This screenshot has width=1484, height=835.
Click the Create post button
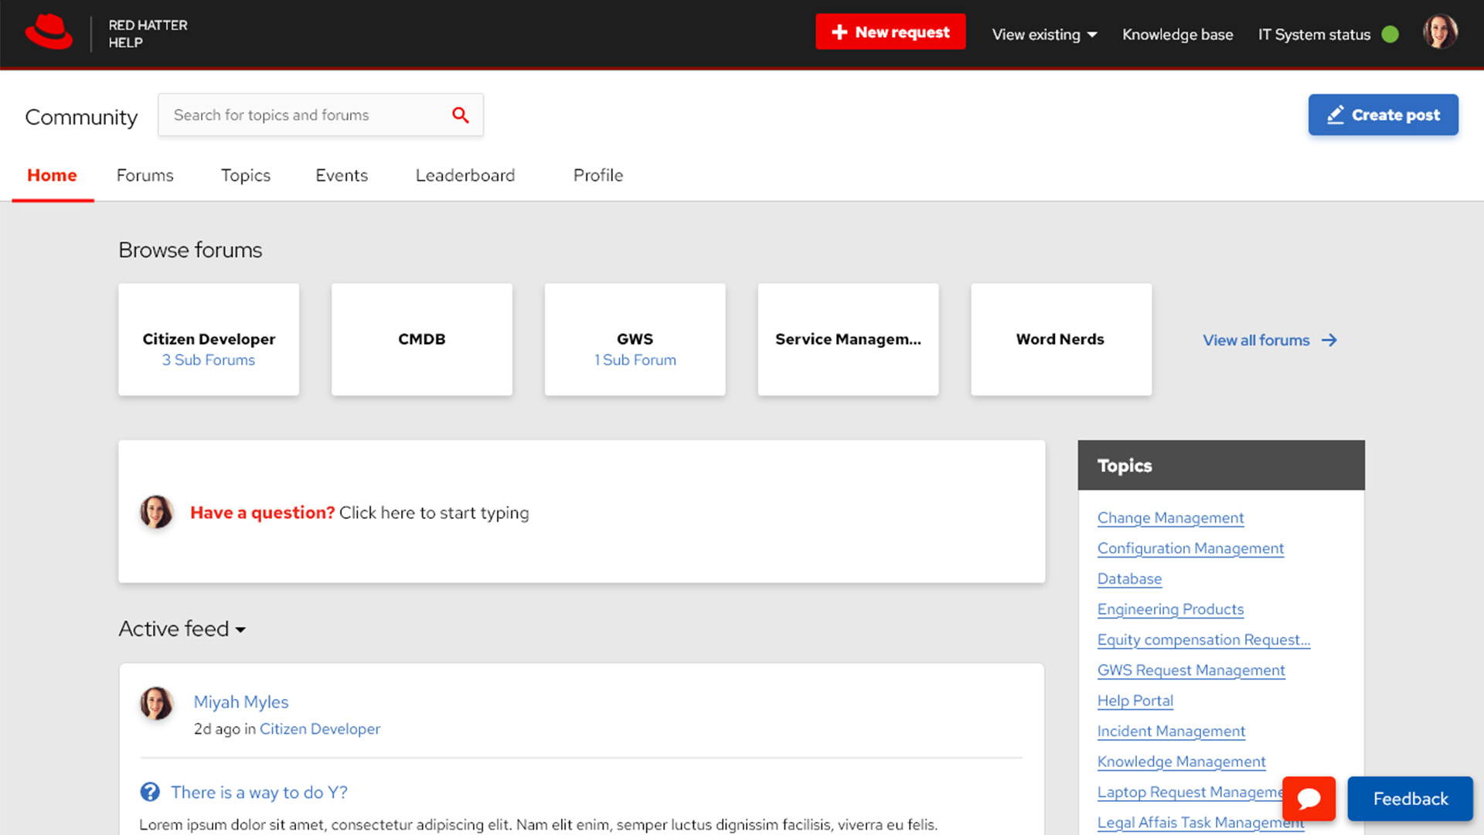coord(1384,114)
